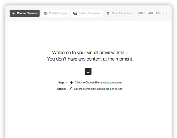Select Clear All Content

point(119,13)
